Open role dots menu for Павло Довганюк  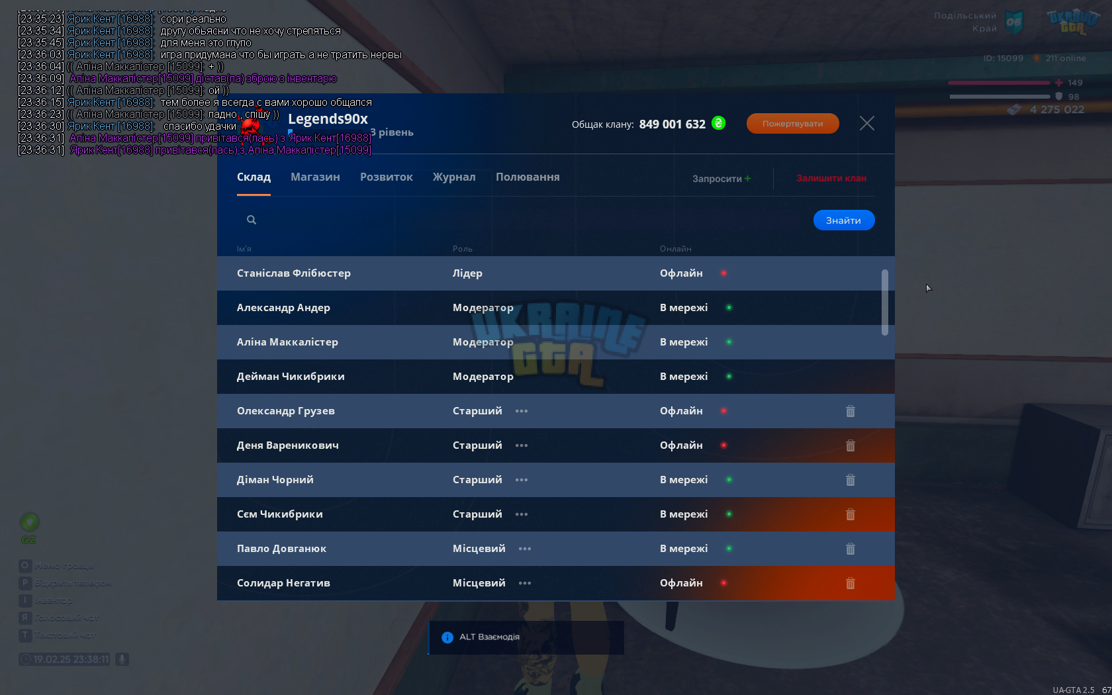[x=525, y=549]
